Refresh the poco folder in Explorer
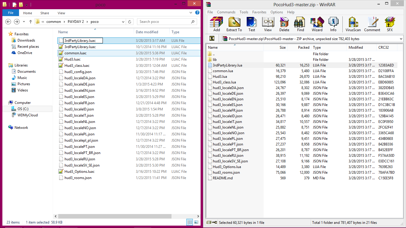Viewport: 406px width, 228px height. pos(130,22)
